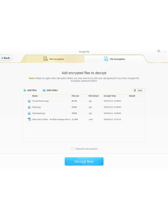Sort by the File size column header
Screen dimensions: 168x218
pyautogui.click(x=75, y=96)
